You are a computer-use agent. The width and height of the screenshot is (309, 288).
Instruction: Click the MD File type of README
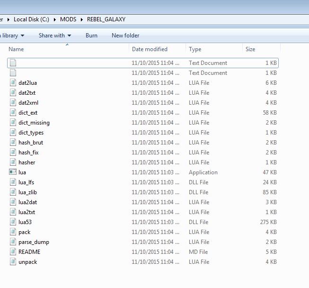[198, 252]
